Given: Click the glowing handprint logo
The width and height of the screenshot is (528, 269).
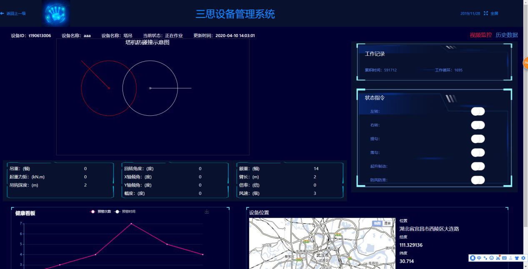Looking at the screenshot, I should point(56,14).
